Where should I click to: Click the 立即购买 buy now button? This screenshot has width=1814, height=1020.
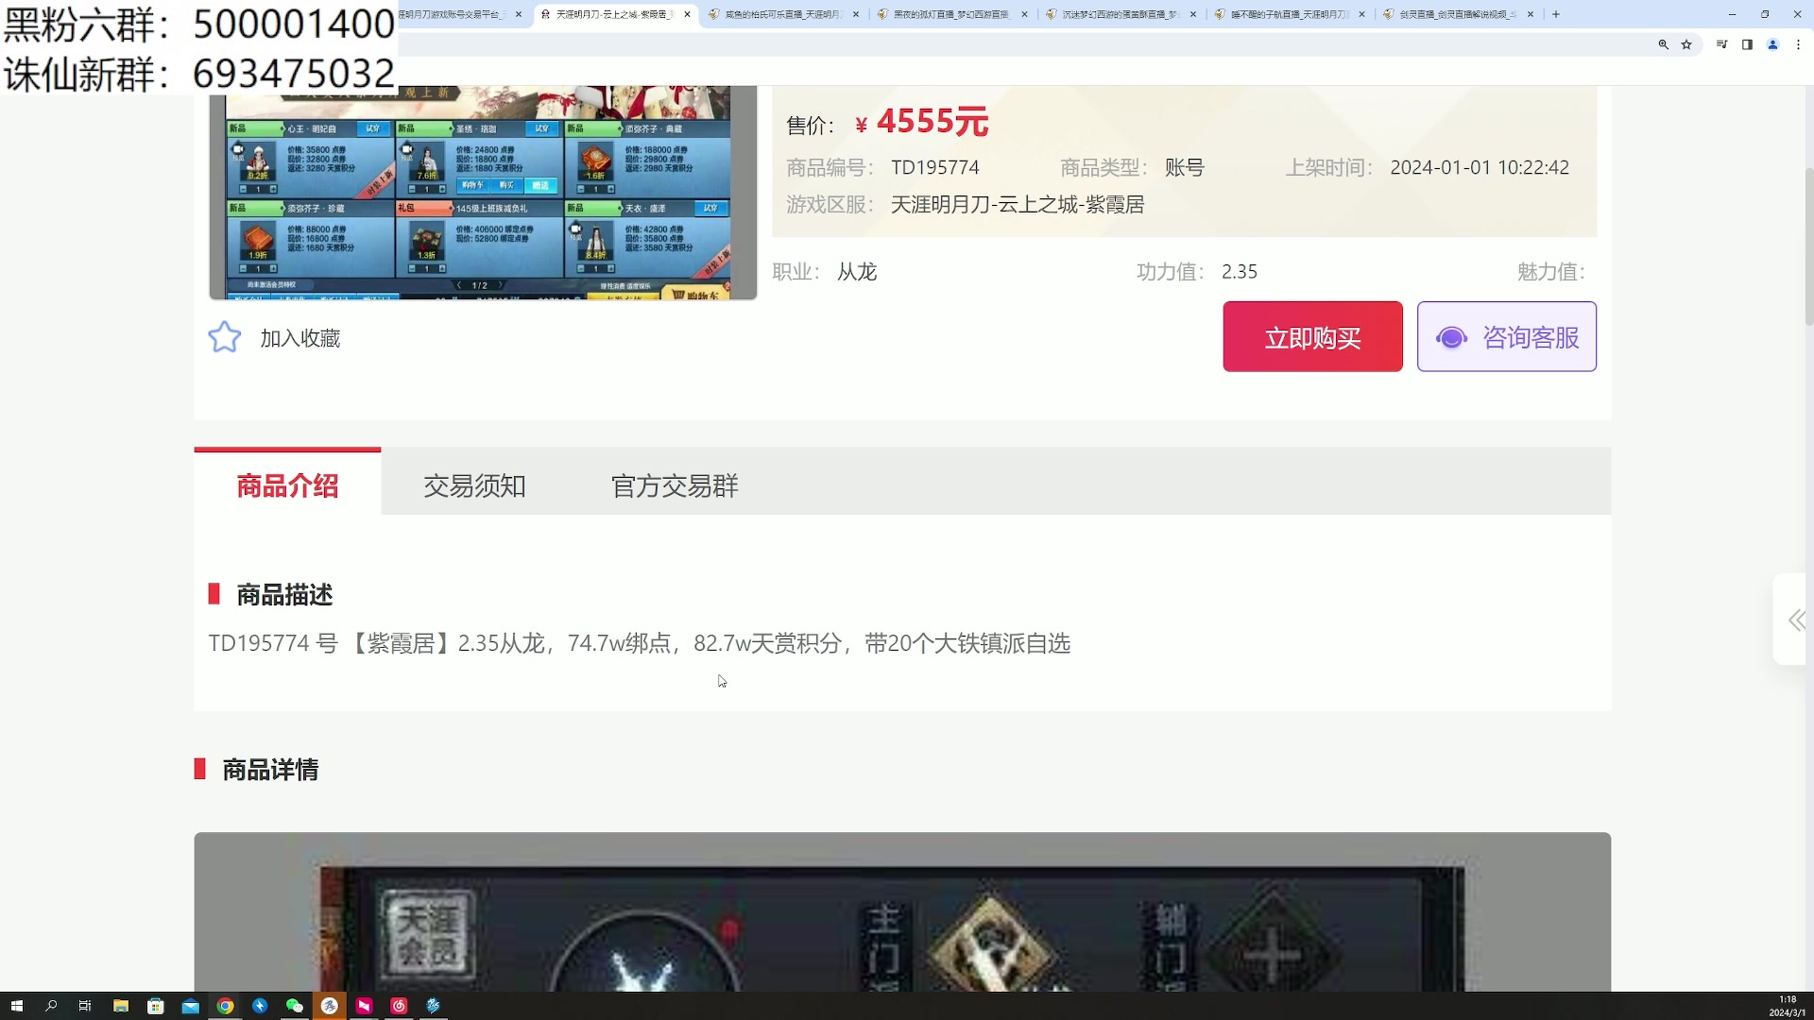(1312, 336)
